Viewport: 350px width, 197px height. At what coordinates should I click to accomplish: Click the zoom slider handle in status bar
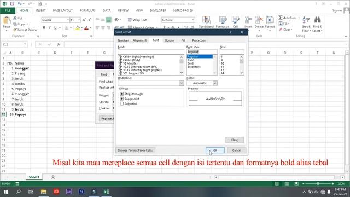(318, 184)
